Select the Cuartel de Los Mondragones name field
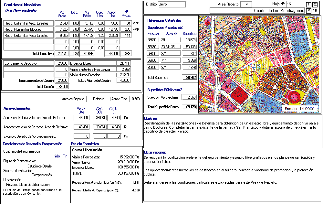Image resolution: width=323 pixels, height=204 pixels. 257,11
